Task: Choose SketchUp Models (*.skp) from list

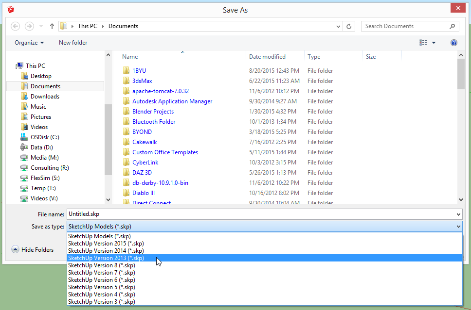Action: [x=264, y=236]
